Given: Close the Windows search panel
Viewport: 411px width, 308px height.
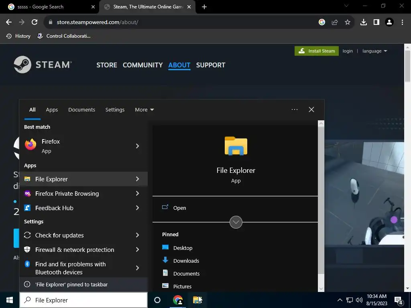Looking at the screenshot, I should [311, 109].
